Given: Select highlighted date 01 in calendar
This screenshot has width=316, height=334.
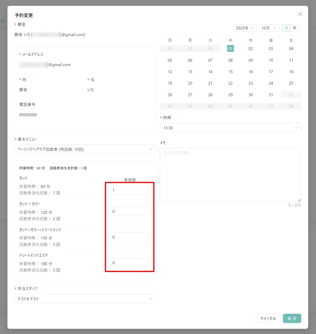Looking at the screenshot, I should point(231,49).
